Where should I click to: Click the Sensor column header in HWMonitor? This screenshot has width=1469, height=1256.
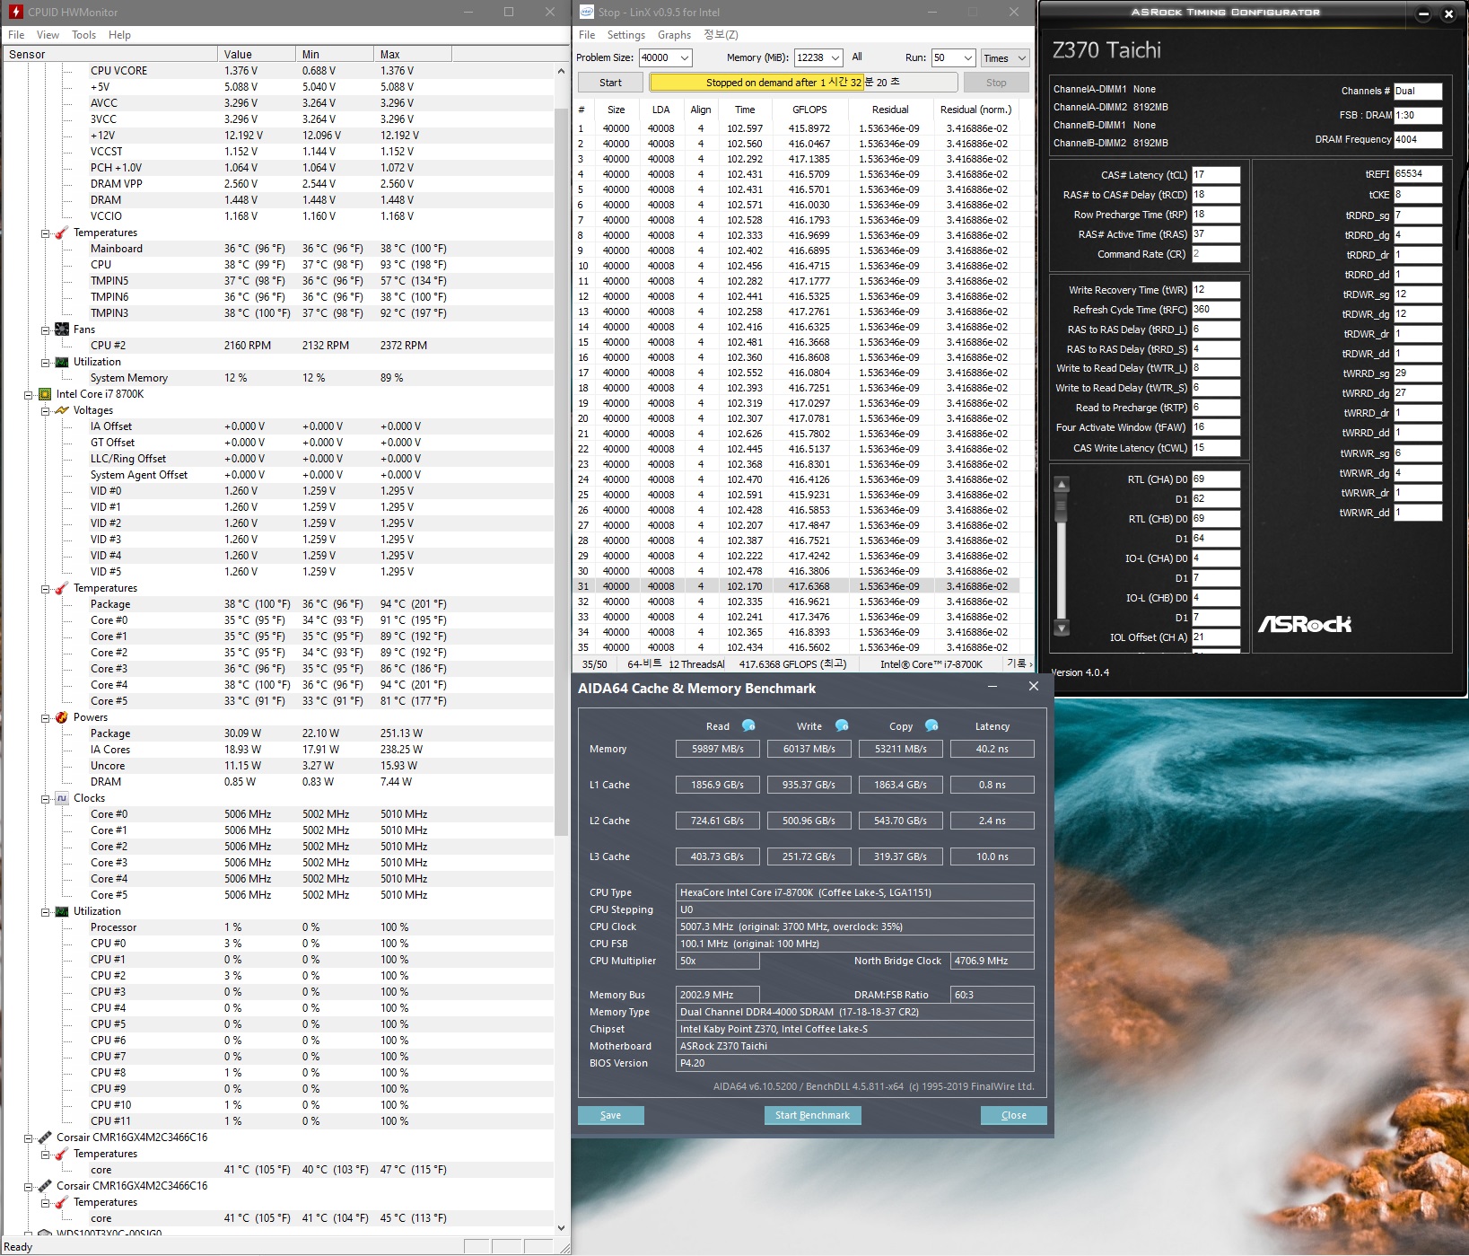[x=109, y=55]
